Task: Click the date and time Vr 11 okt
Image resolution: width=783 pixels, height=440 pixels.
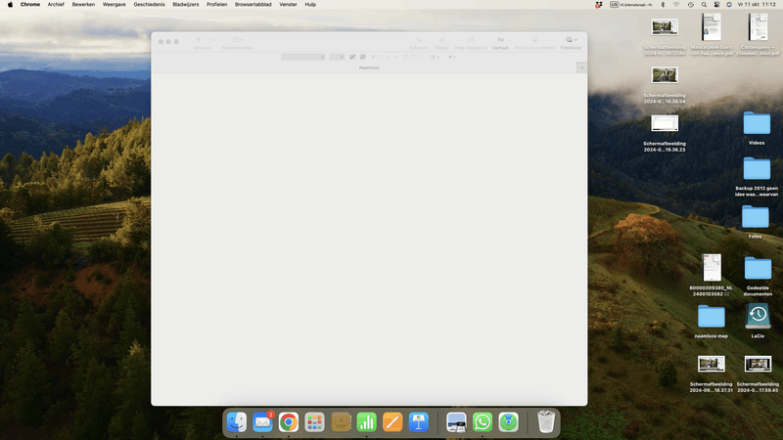Action: pyautogui.click(x=757, y=5)
